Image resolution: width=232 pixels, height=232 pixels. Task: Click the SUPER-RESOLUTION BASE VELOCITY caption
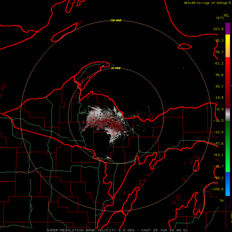pos(117,230)
